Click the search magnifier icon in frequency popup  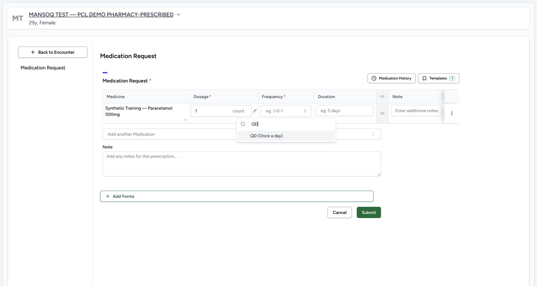click(243, 124)
